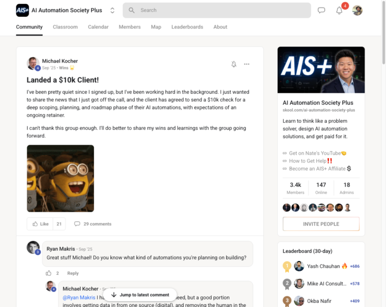This screenshot has width=386, height=307.
Task: Switch to the Classroom tab
Action: coord(65,27)
